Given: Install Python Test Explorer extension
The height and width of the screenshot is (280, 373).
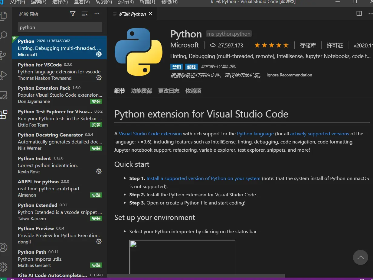Looking at the screenshot, I should coord(96,125).
